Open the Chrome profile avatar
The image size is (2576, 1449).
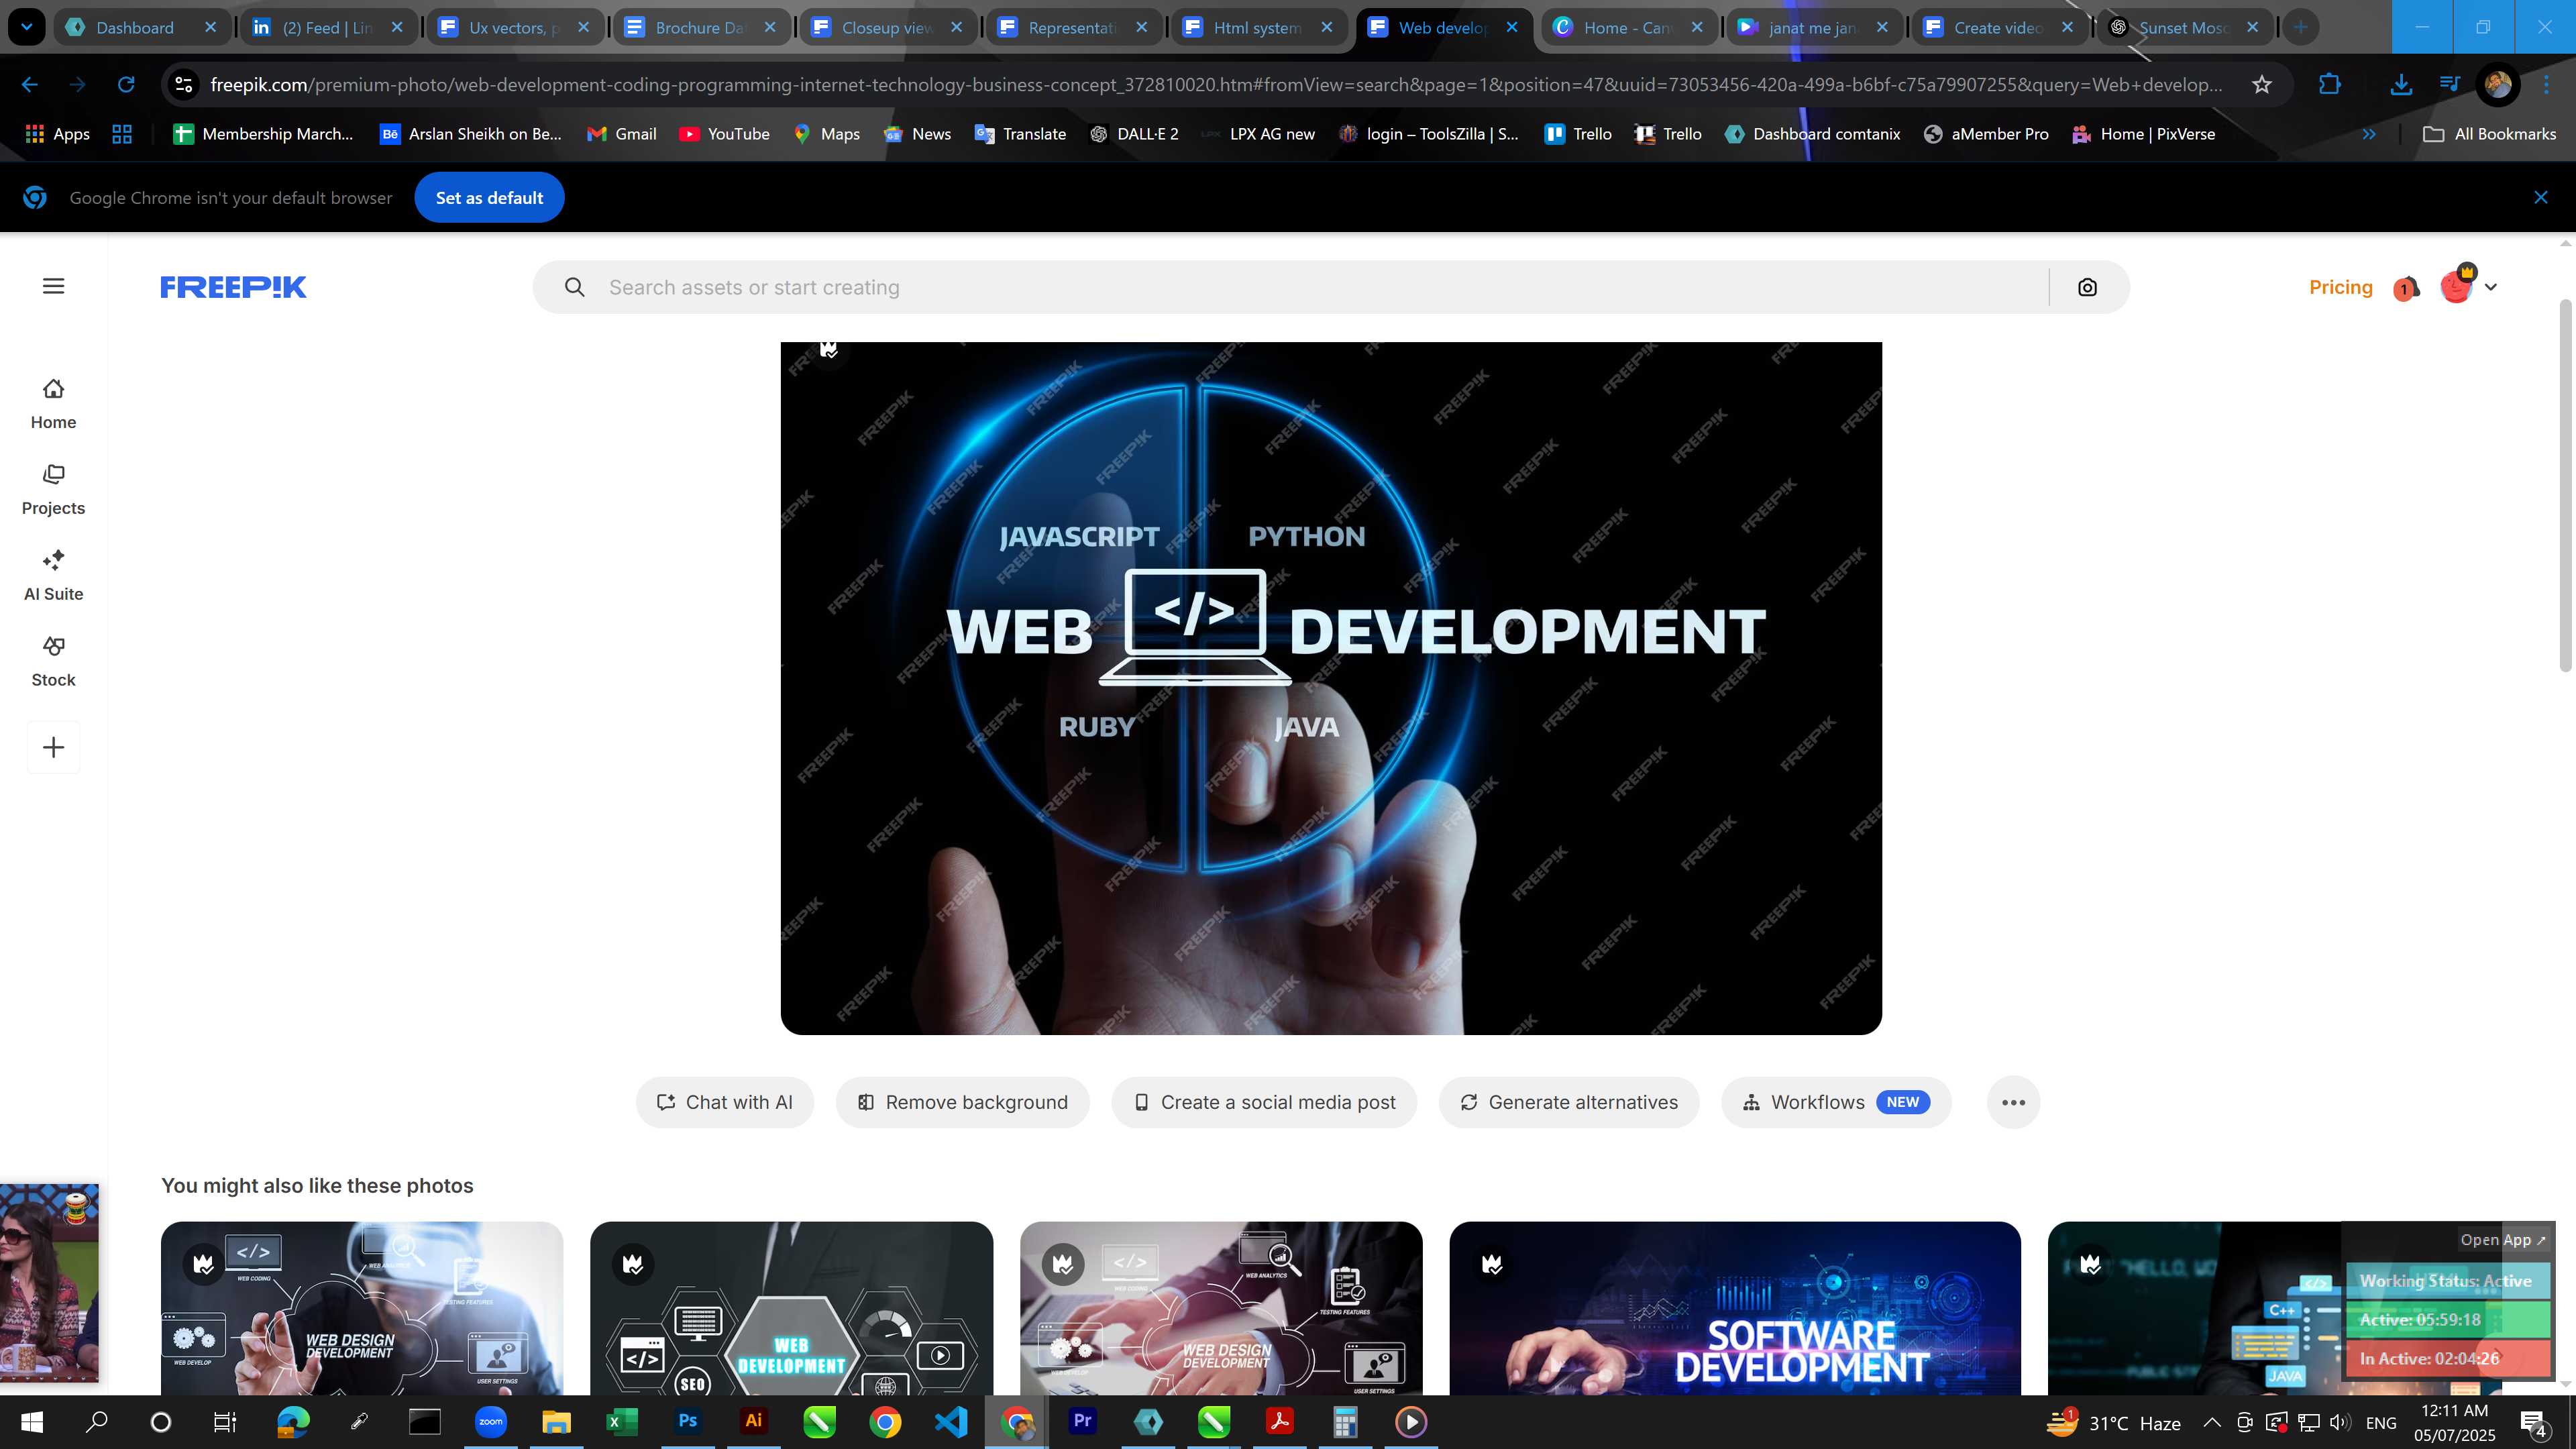pos(2497,85)
